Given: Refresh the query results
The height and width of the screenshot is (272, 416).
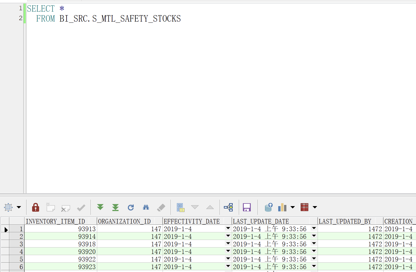Looking at the screenshot, I should pyautogui.click(x=130, y=207).
